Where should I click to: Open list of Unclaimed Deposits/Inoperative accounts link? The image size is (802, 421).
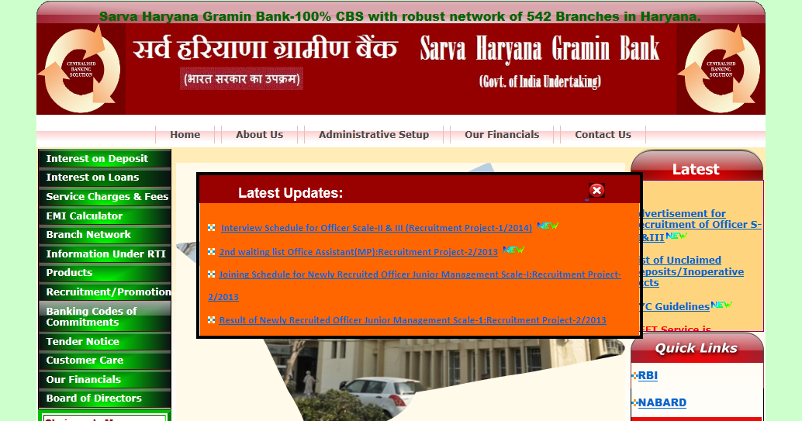691,271
